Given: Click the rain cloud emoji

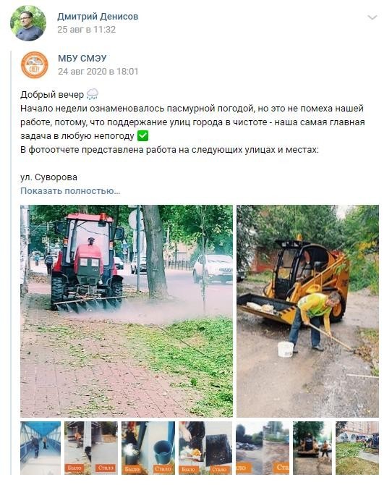Looking at the screenshot, I should [93, 94].
